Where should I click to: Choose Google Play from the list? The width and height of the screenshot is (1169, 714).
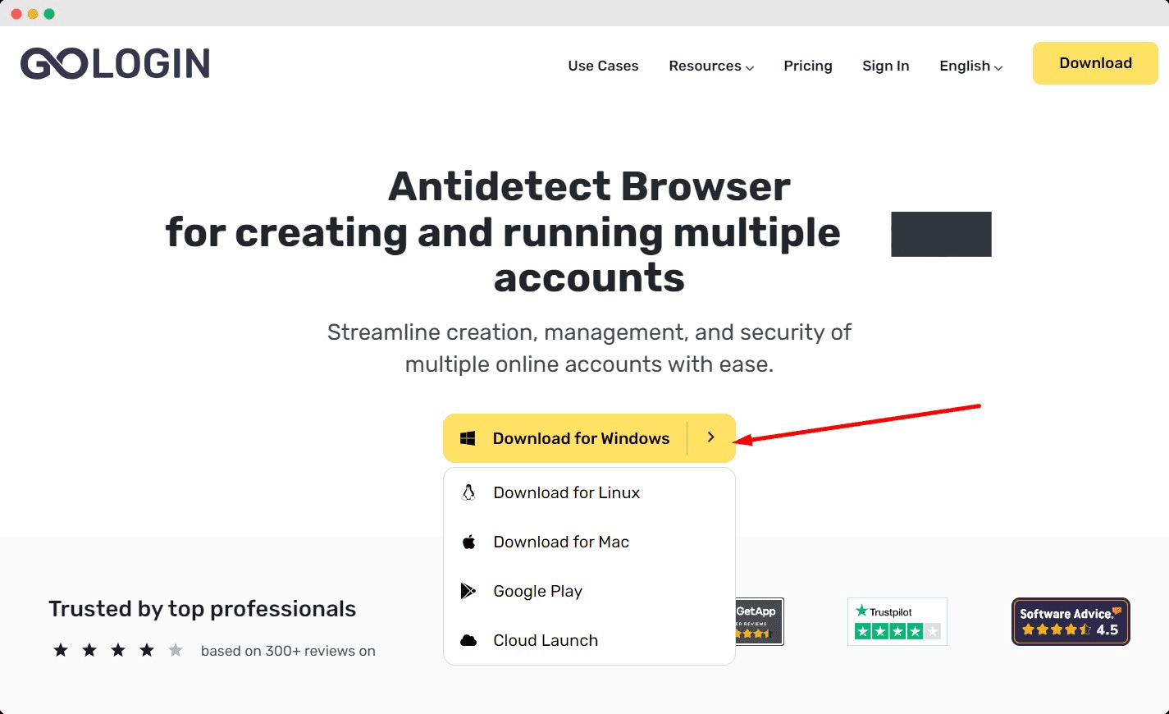point(589,591)
